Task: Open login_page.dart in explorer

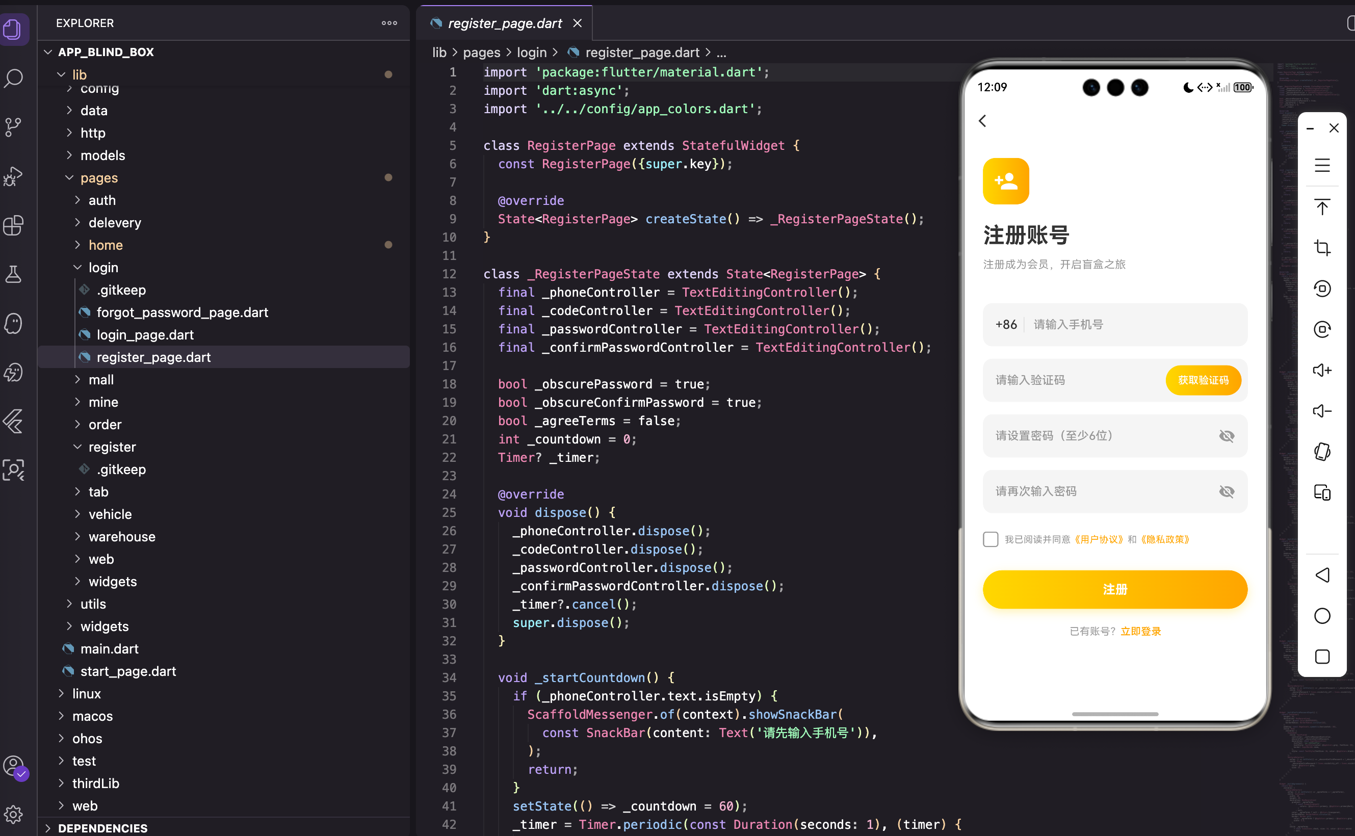Action: 145,334
